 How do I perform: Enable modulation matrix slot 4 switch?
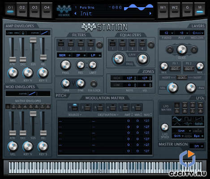coord(112,107)
